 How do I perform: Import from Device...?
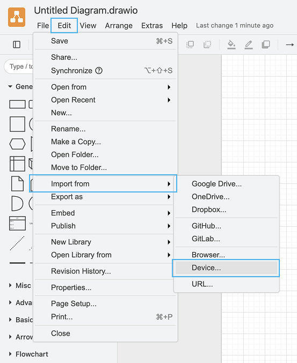click(226, 268)
